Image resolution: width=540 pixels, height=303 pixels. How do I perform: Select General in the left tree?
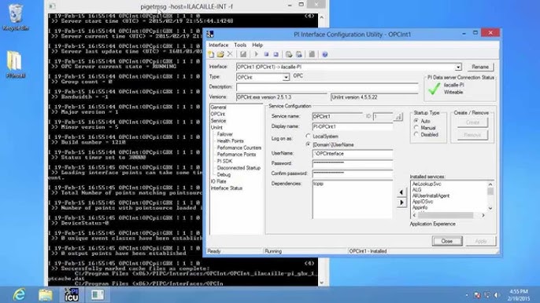(x=218, y=108)
